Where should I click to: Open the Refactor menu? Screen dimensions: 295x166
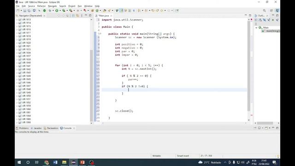click(x=41, y=6)
